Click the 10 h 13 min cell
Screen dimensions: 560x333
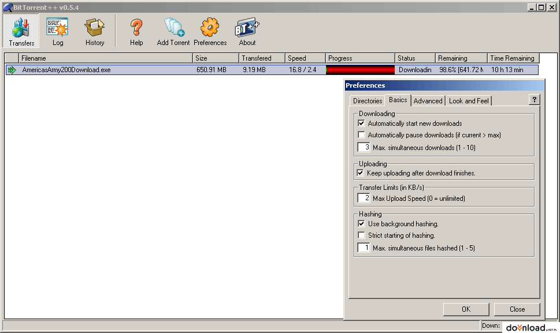507,70
